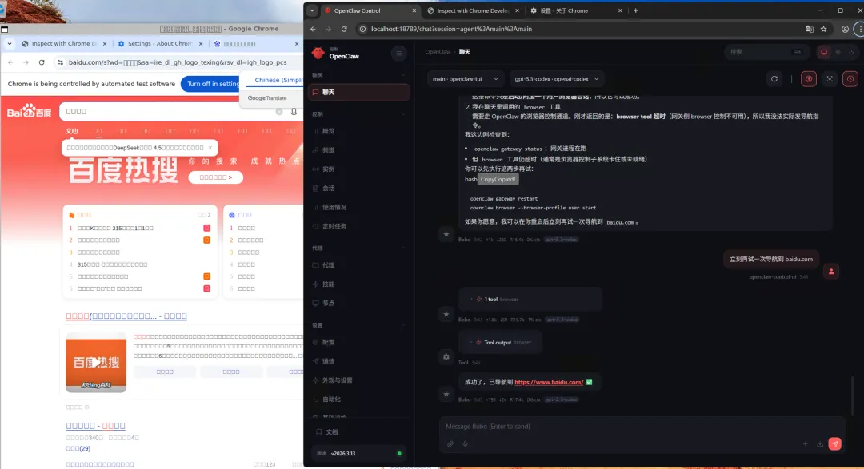Select the red monitor theme toggle

coord(824,52)
